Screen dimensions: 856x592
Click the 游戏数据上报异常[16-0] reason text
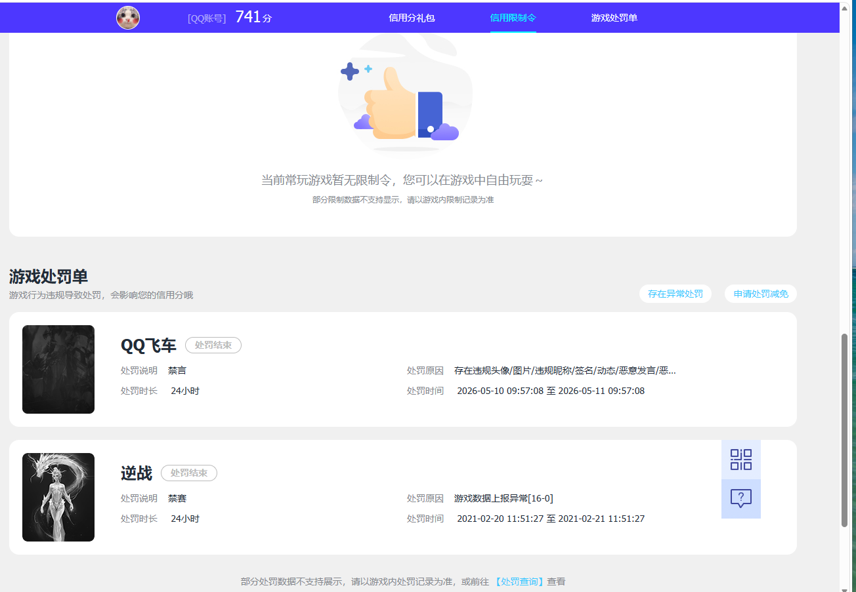pyautogui.click(x=503, y=498)
